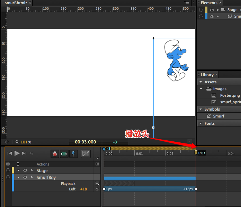The image size is (241, 207).
Task: Lock Stage in the Elements panel
Action: pos(218,10)
